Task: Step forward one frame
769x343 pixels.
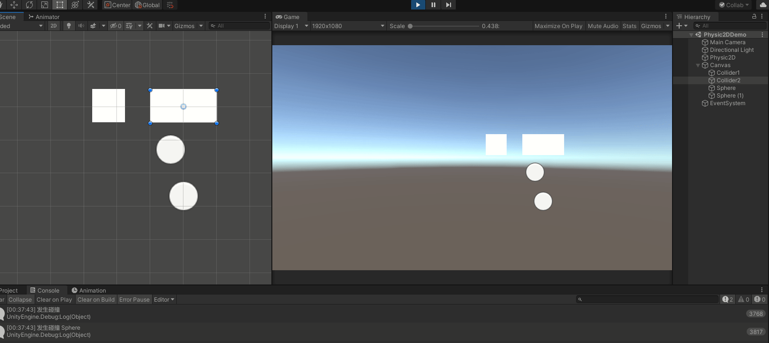Action: click(448, 5)
